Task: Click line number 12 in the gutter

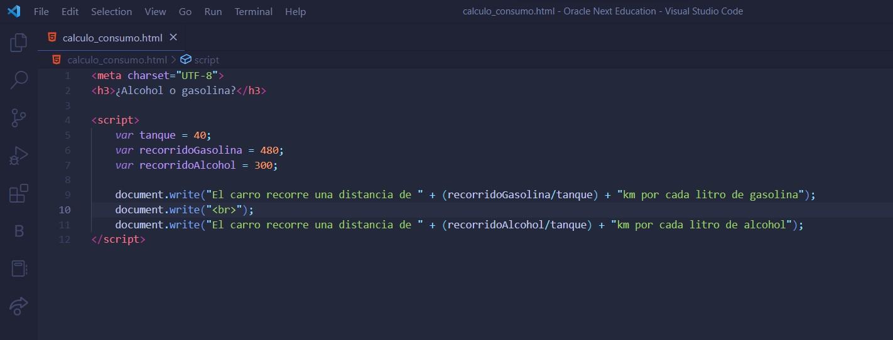Action: [65, 239]
